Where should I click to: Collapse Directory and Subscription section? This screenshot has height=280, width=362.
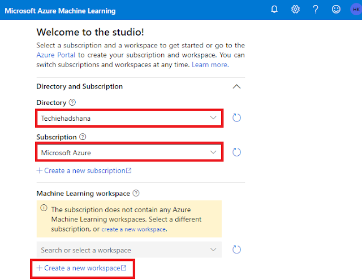[236, 86]
